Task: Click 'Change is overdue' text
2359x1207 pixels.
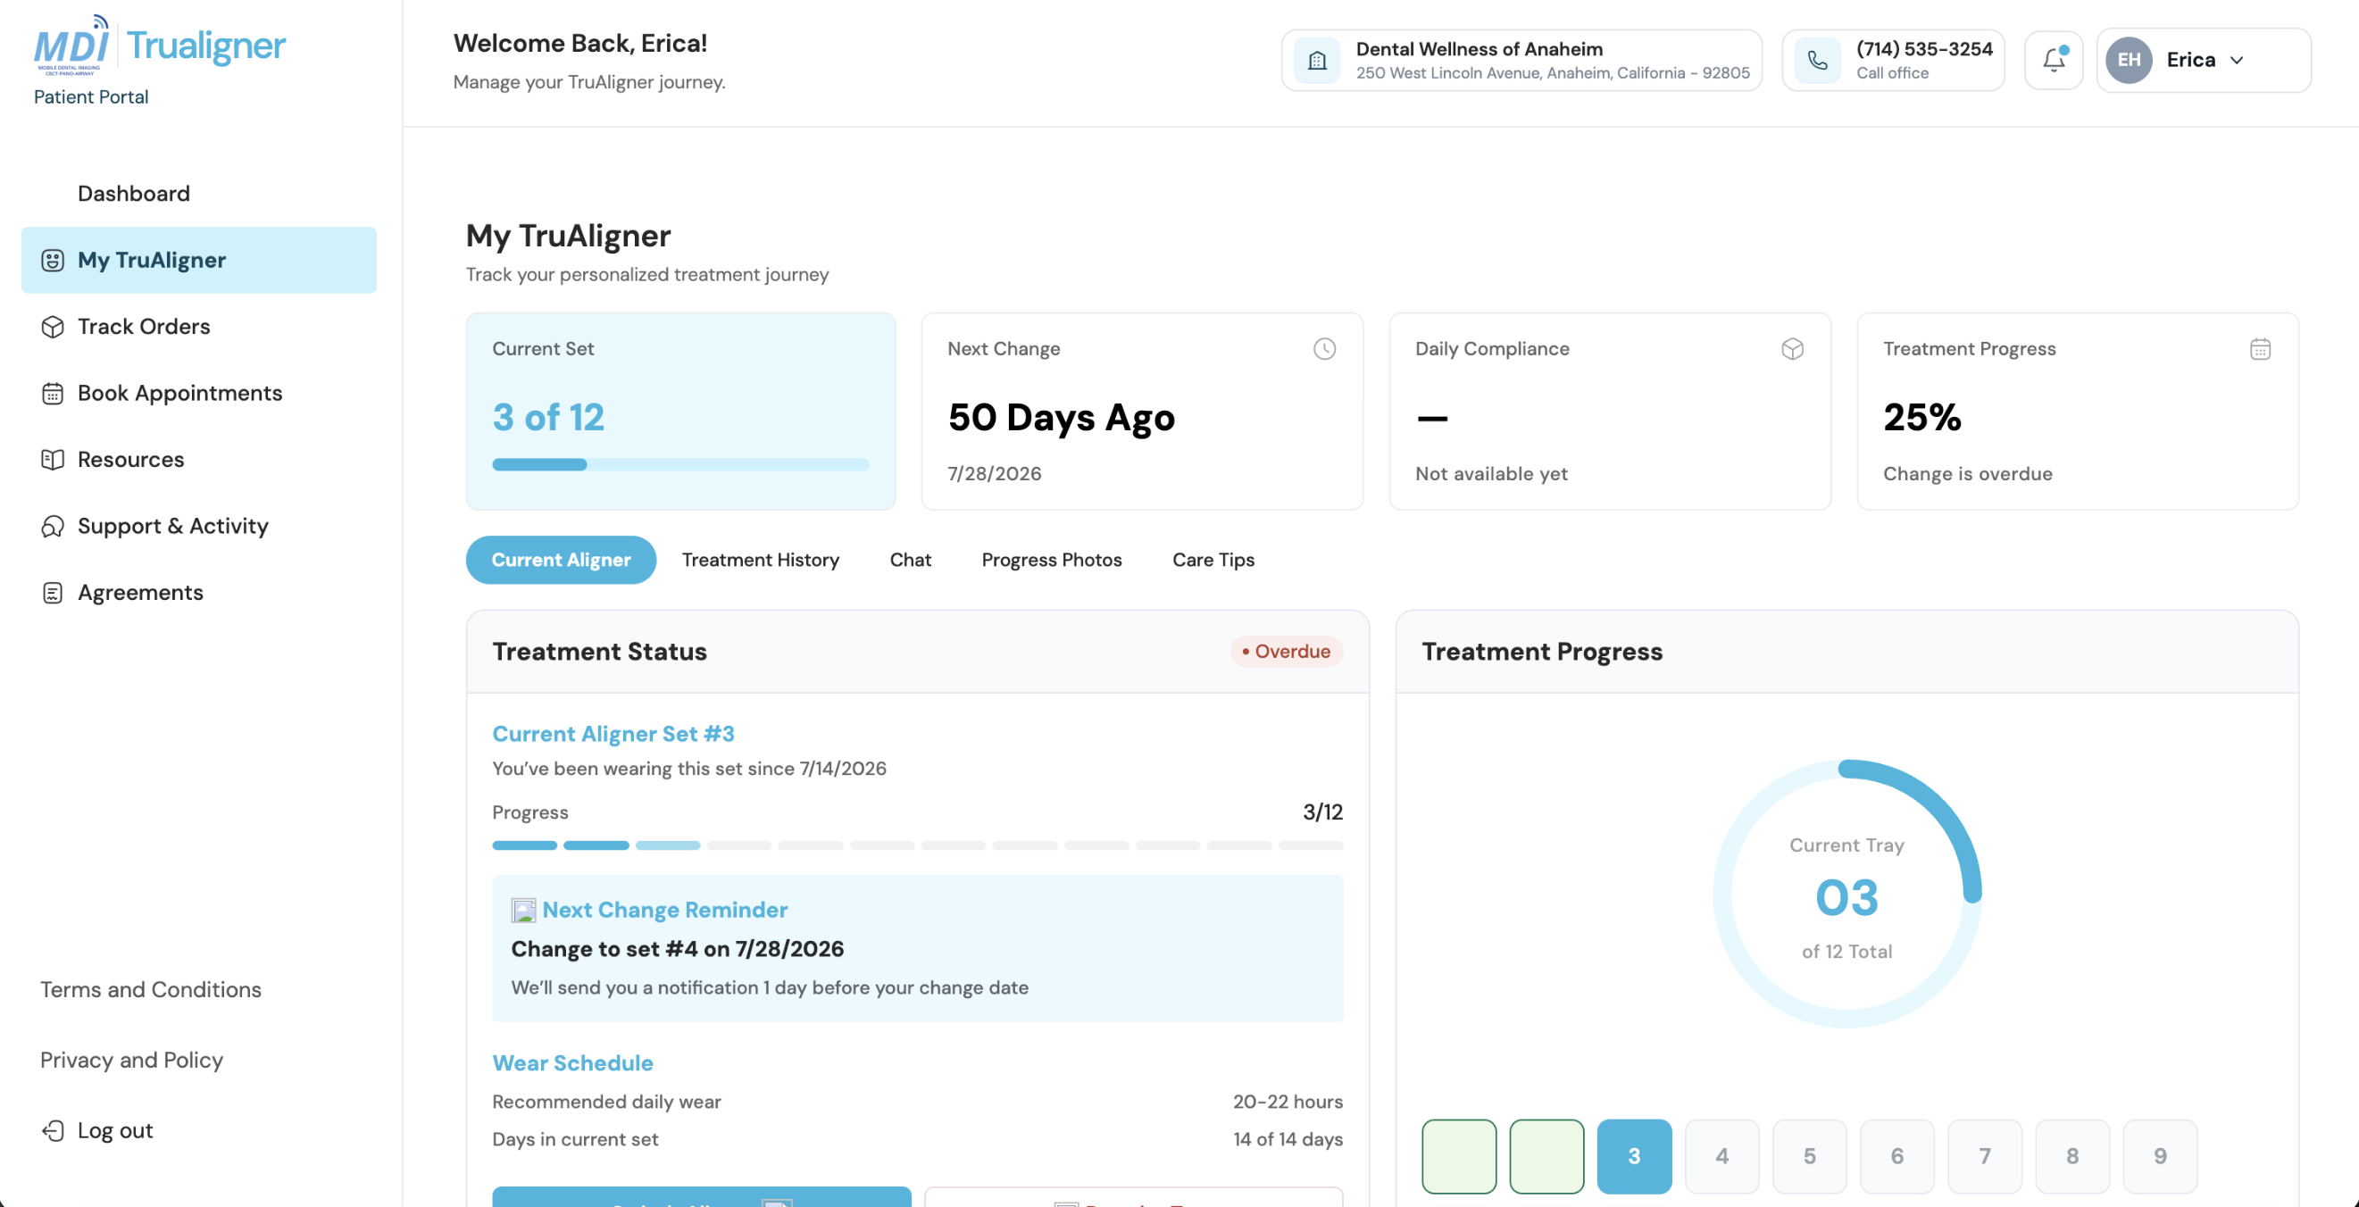Action: (1967, 474)
